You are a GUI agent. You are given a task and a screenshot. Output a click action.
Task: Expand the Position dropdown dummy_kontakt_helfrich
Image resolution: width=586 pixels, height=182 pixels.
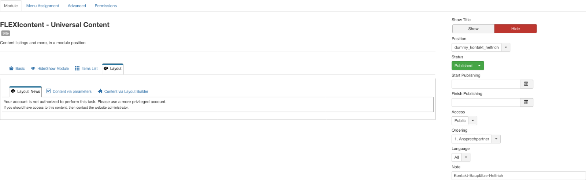(x=481, y=47)
